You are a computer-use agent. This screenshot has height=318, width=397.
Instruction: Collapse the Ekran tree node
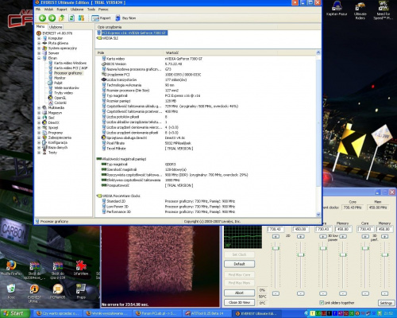(x=39, y=58)
